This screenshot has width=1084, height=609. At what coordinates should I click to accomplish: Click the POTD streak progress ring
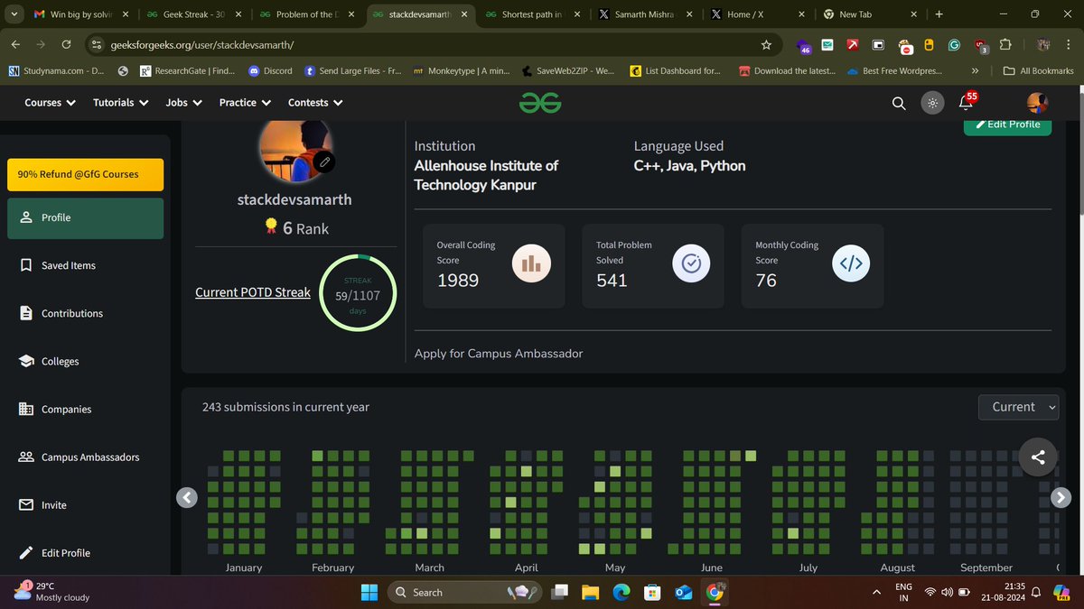coord(358,292)
